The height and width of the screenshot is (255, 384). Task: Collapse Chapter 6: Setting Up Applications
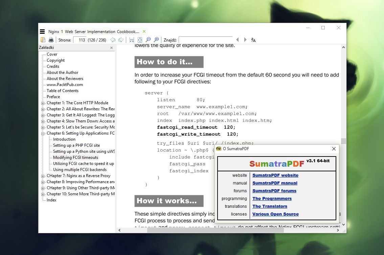43,134
